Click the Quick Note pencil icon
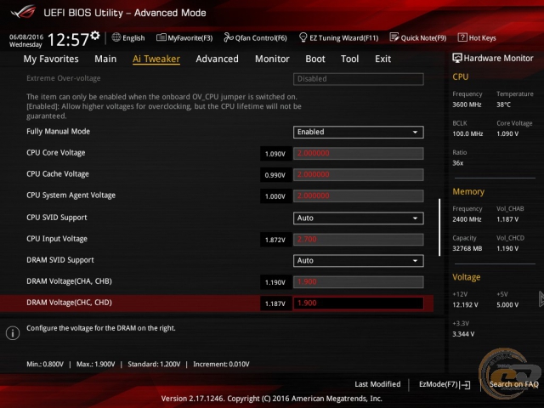544x408 pixels. [394, 37]
